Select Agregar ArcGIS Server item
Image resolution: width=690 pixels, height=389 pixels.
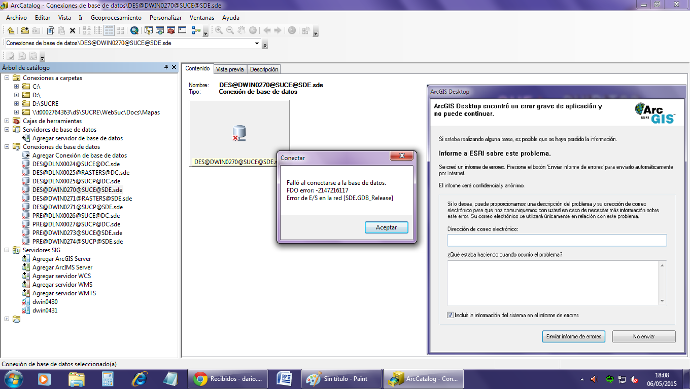pos(62,259)
